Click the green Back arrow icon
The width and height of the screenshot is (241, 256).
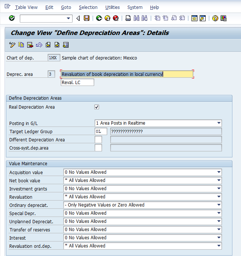tap(99, 18)
